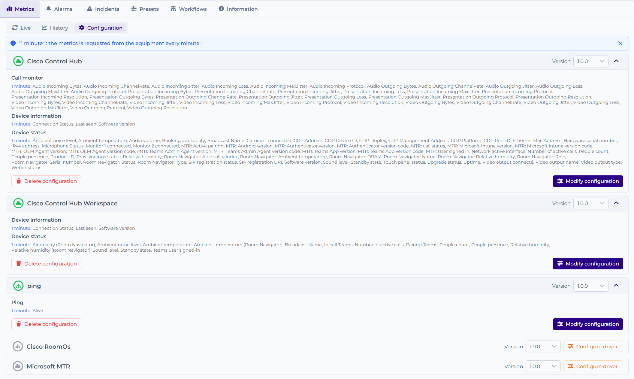Open the Incidents tab
Viewport: 634px width, 379px height.
pos(103,9)
